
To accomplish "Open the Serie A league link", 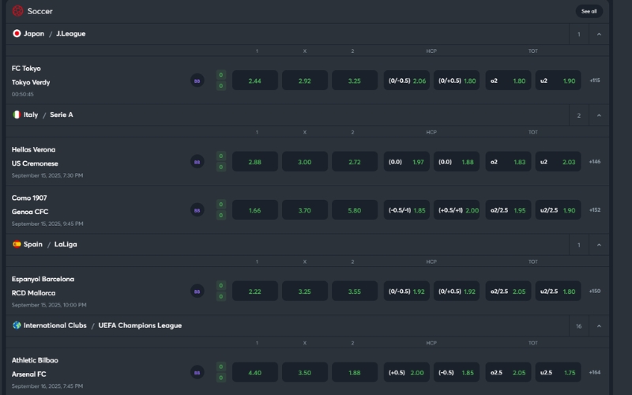I will tap(62, 115).
